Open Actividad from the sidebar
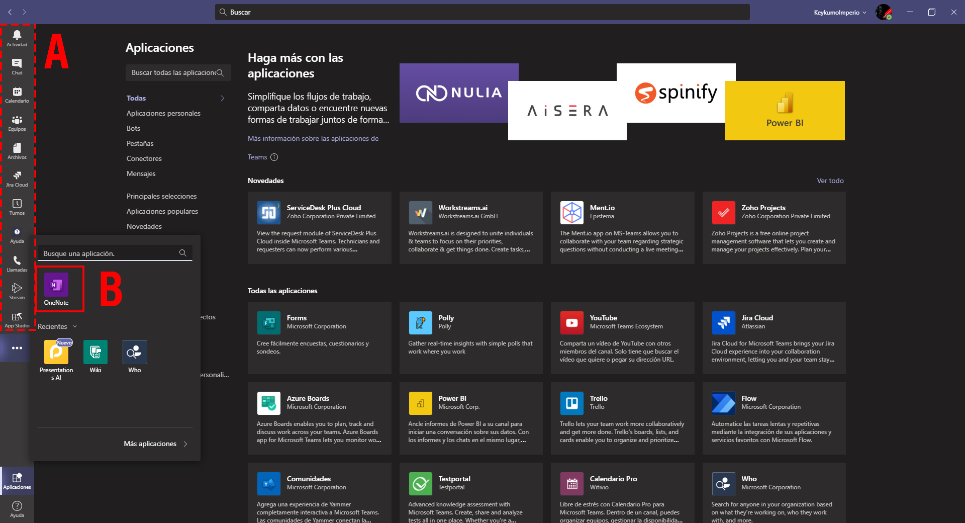This screenshot has height=523, width=965. pyautogui.click(x=17, y=38)
